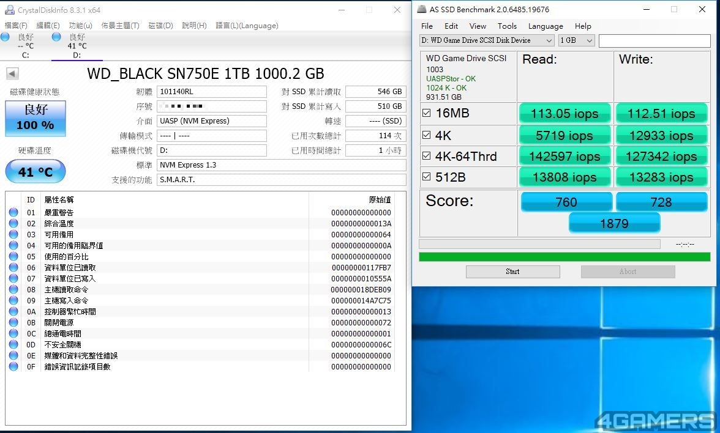720x433 pixels.
Task: Click the 屬性名稱 column header
Action: point(59,199)
